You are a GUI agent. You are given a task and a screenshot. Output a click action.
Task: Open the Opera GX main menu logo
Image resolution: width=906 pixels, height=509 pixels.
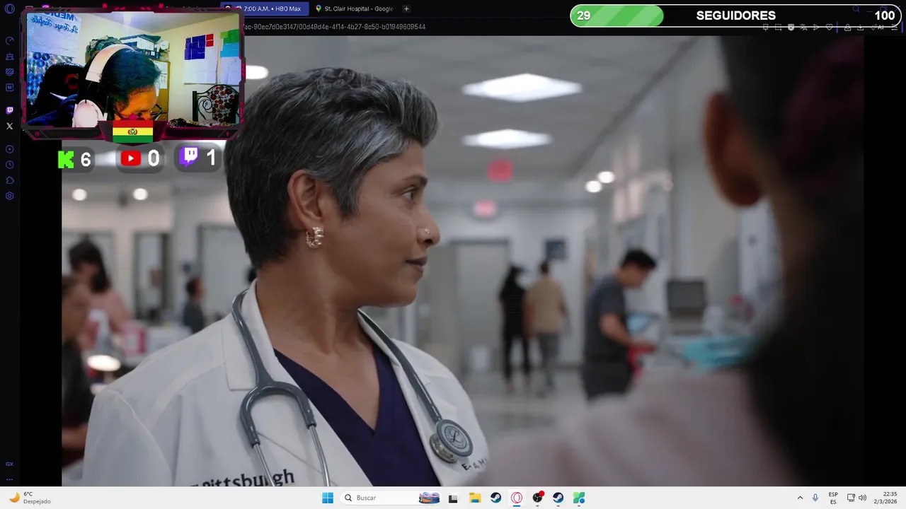9,8
